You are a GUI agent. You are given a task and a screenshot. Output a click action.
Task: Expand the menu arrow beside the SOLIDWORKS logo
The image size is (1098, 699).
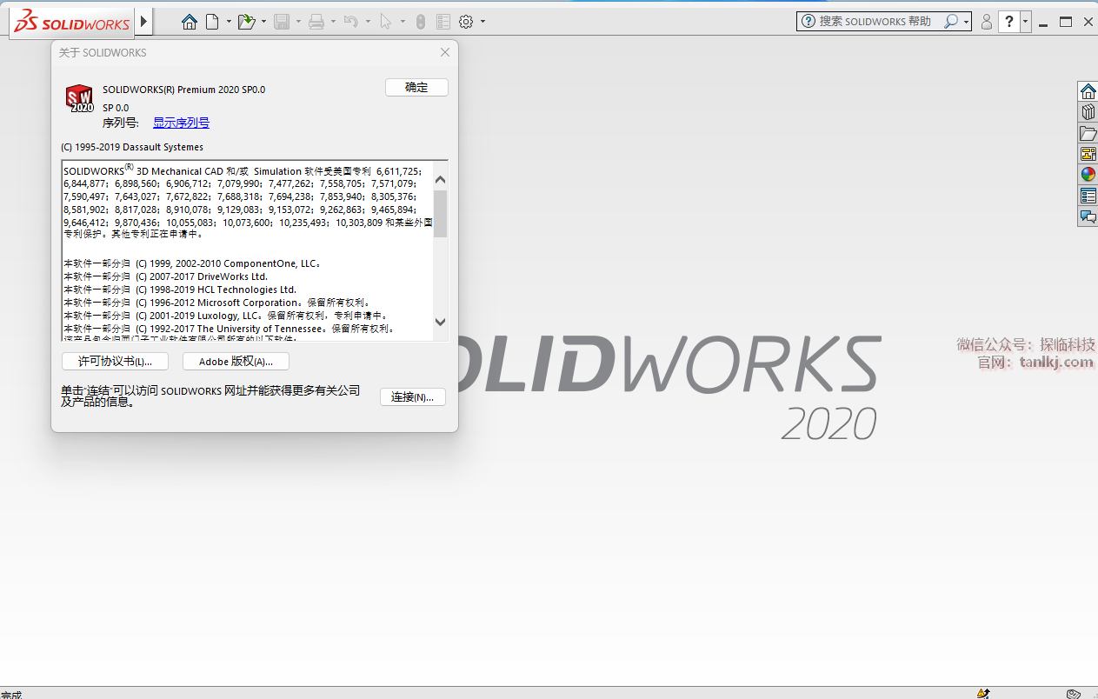coord(144,21)
